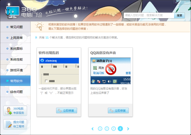This screenshot has height=135, width=191.
Task: Click the red no-sound prohibition icon in QQ thumbnail
Action: [111, 69]
